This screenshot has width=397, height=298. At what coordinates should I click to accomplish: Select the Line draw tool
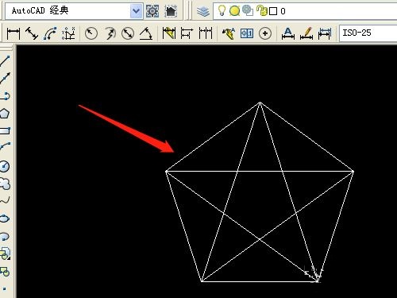[x=5, y=61]
